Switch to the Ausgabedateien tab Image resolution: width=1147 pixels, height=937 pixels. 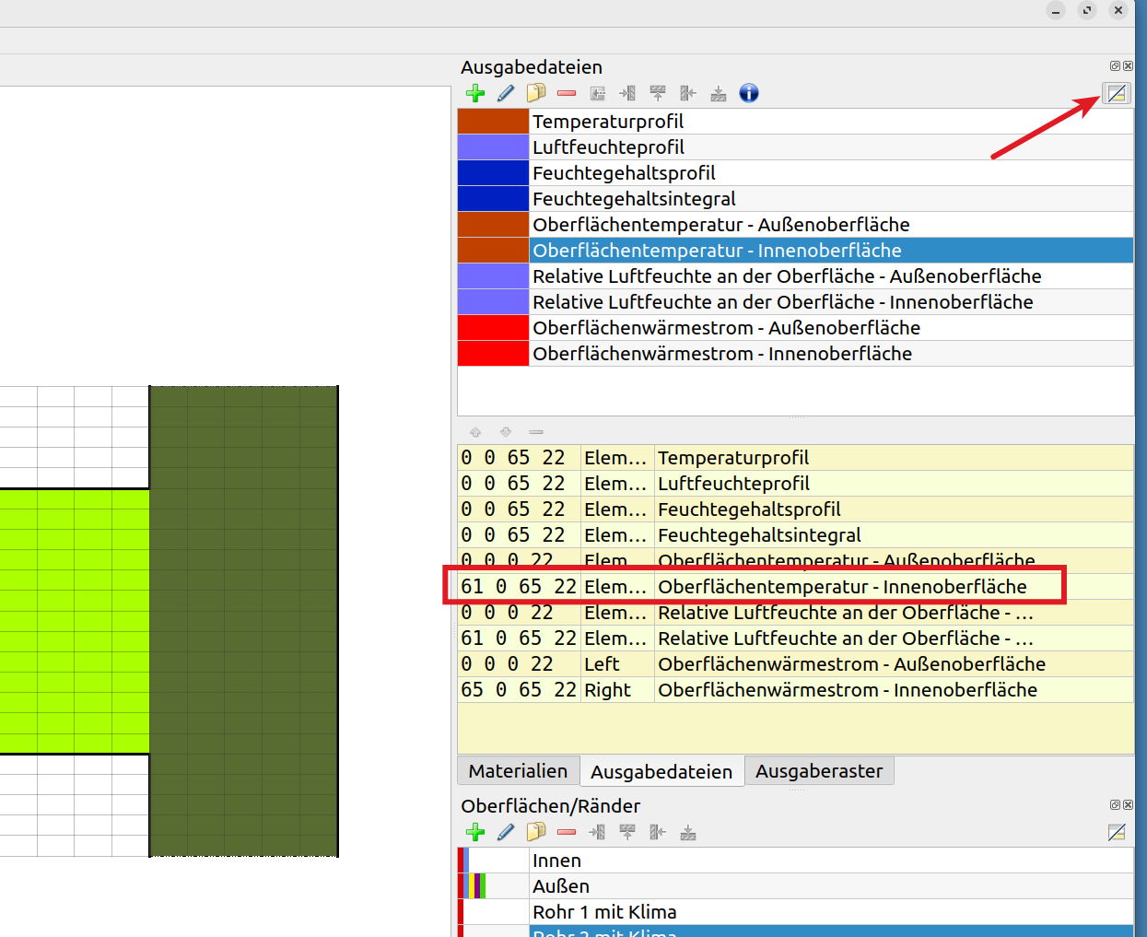pyautogui.click(x=661, y=772)
